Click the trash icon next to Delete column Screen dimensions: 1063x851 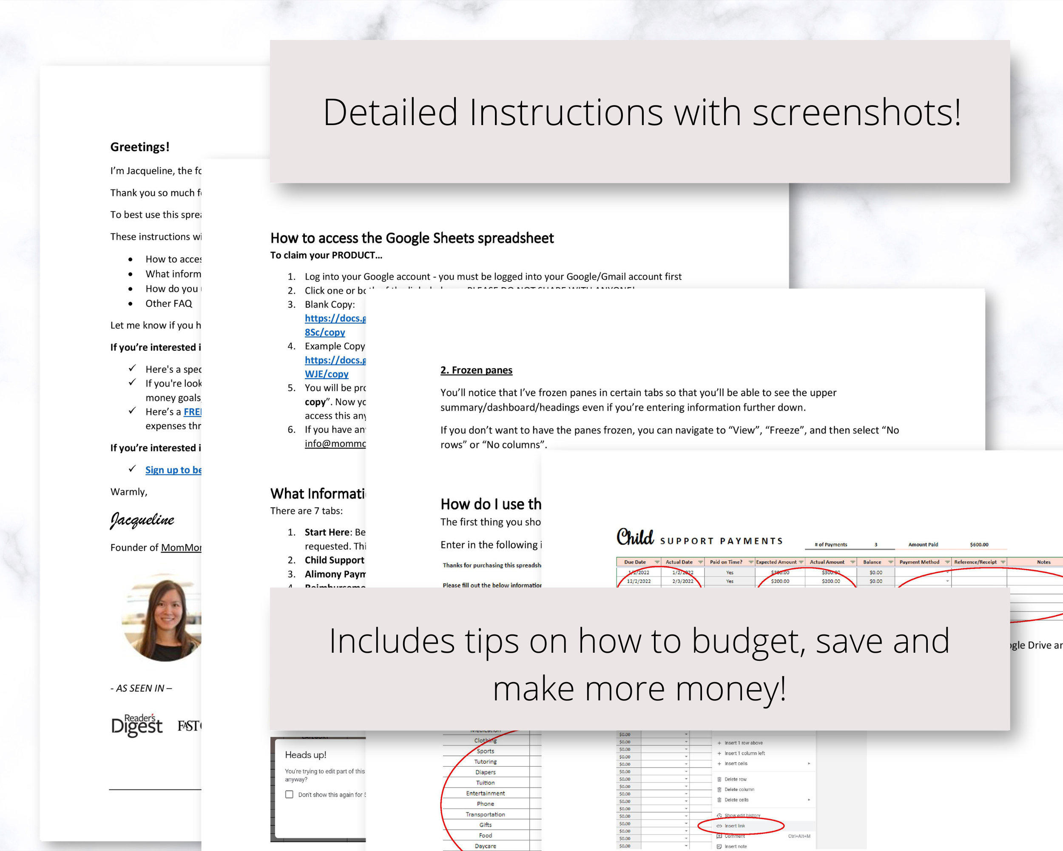(x=719, y=789)
